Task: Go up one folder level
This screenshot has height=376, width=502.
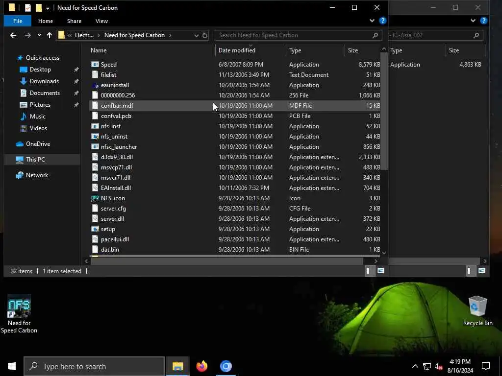Action: point(50,35)
